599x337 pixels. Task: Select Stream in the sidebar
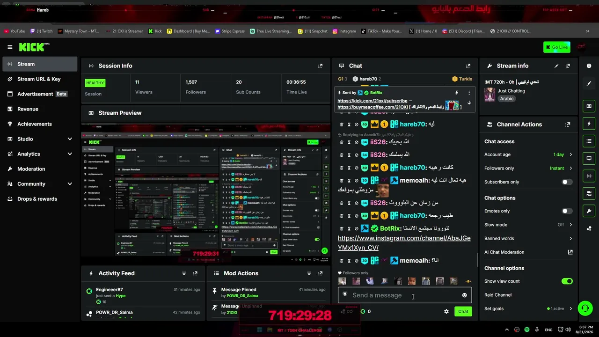(40, 64)
